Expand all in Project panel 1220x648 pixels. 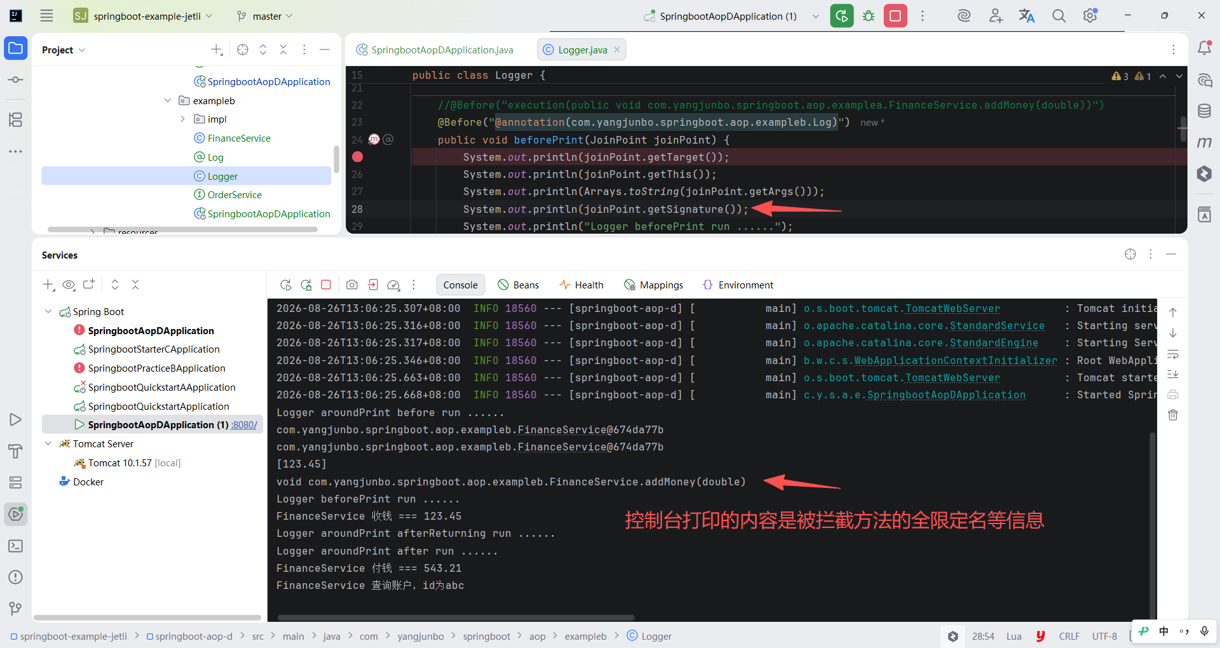263,50
